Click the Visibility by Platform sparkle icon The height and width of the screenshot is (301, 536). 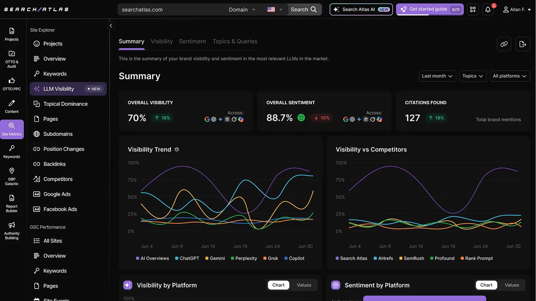click(128, 285)
